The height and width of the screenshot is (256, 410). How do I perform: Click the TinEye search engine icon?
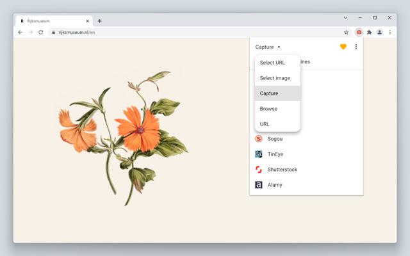(x=259, y=154)
